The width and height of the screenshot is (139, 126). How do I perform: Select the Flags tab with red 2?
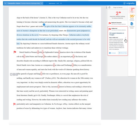tap(132, 10)
